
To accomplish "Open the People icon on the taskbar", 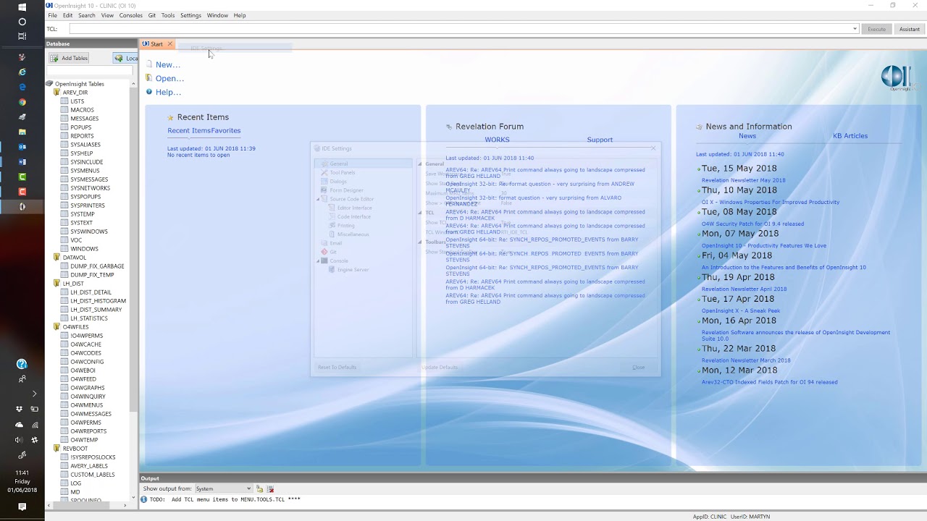I will pos(22,379).
